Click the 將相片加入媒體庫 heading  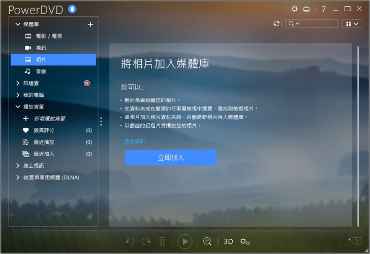[x=165, y=64]
